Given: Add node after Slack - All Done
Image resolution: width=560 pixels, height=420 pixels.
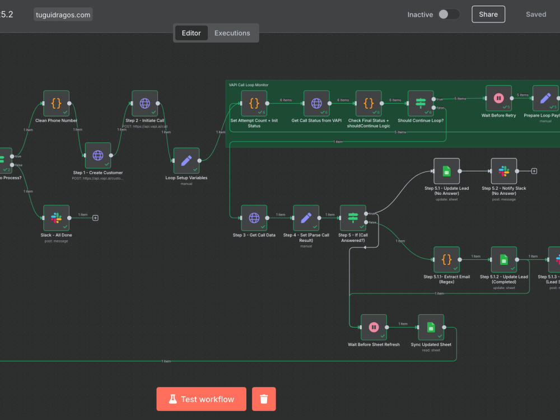Looking at the screenshot, I should [95, 218].
